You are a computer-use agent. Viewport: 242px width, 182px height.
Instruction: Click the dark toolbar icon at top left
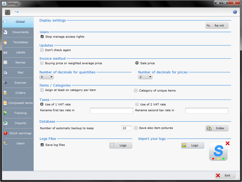click(x=7, y=12)
